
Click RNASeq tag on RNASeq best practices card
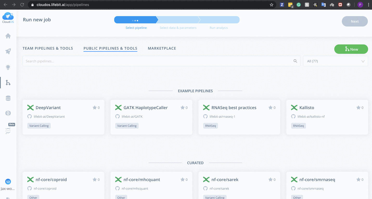pyautogui.click(x=210, y=126)
